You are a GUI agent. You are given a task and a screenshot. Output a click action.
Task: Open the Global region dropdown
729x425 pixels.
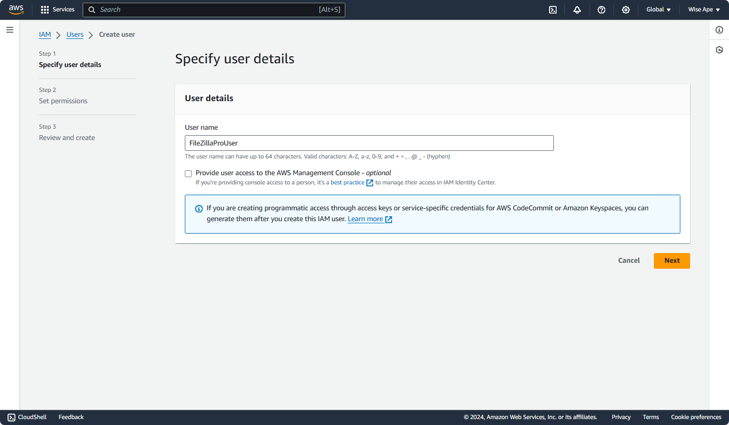point(659,10)
